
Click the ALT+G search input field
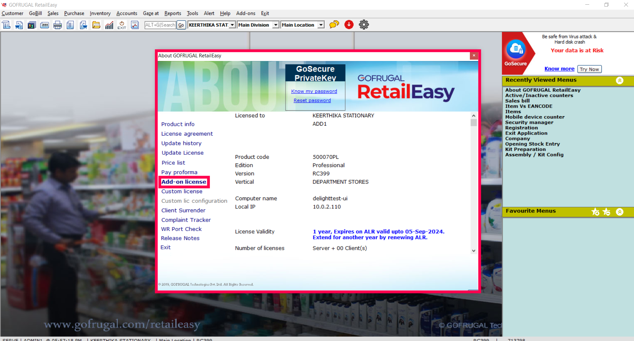[160, 25]
